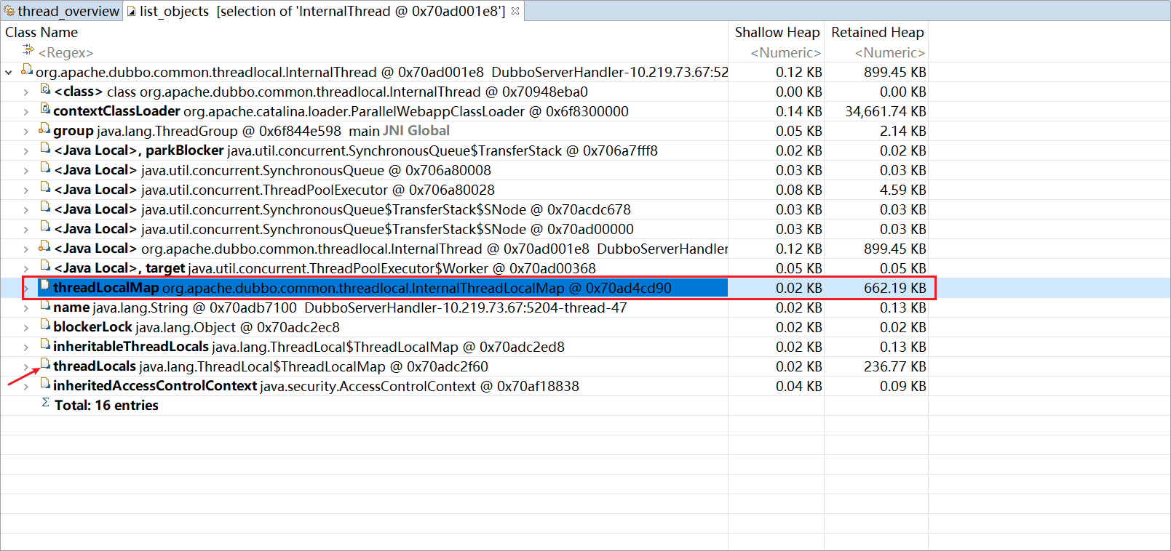Expand the threadLocals ThreadLocalMap row
Image resolution: width=1171 pixels, height=551 pixels.
pyautogui.click(x=26, y=366)
